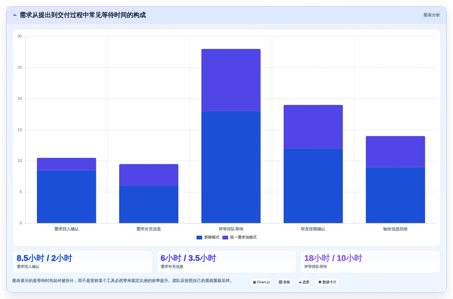Click the 研发排期确认 x-axis label
Image resolution: width=453 pixels, height=299 pixels.
tap(313, 229)
